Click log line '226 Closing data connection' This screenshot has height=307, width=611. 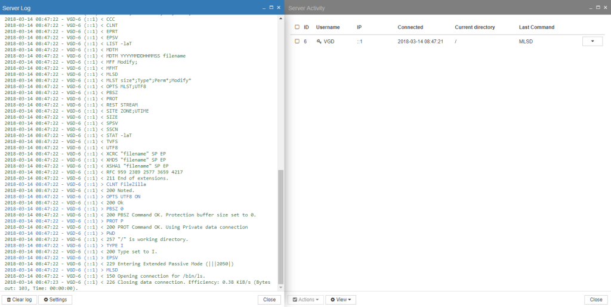pyautogui.click(x=138, y=285)
